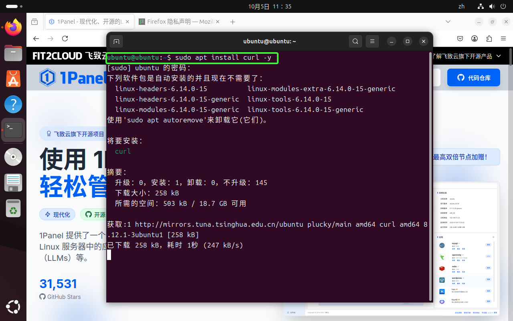Open new tab in the terminal window
This screenshot has width=513, height=321.
[x=116, y=41]
